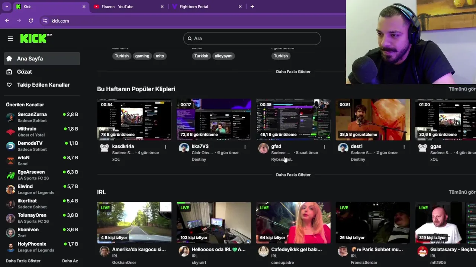Click Daha Fazla Göster above popular clips
The height and width of the screenshot is (267, 476).
coord(293,72)
